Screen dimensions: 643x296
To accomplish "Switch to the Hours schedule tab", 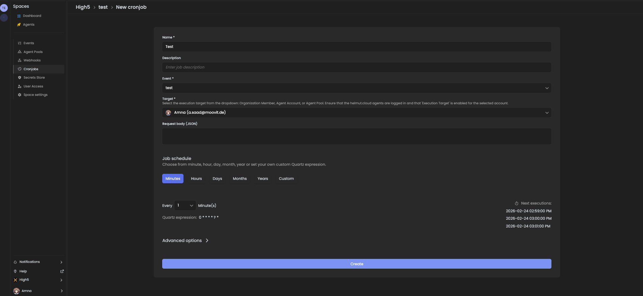I will pyautogui.click(x=196, y=179).
